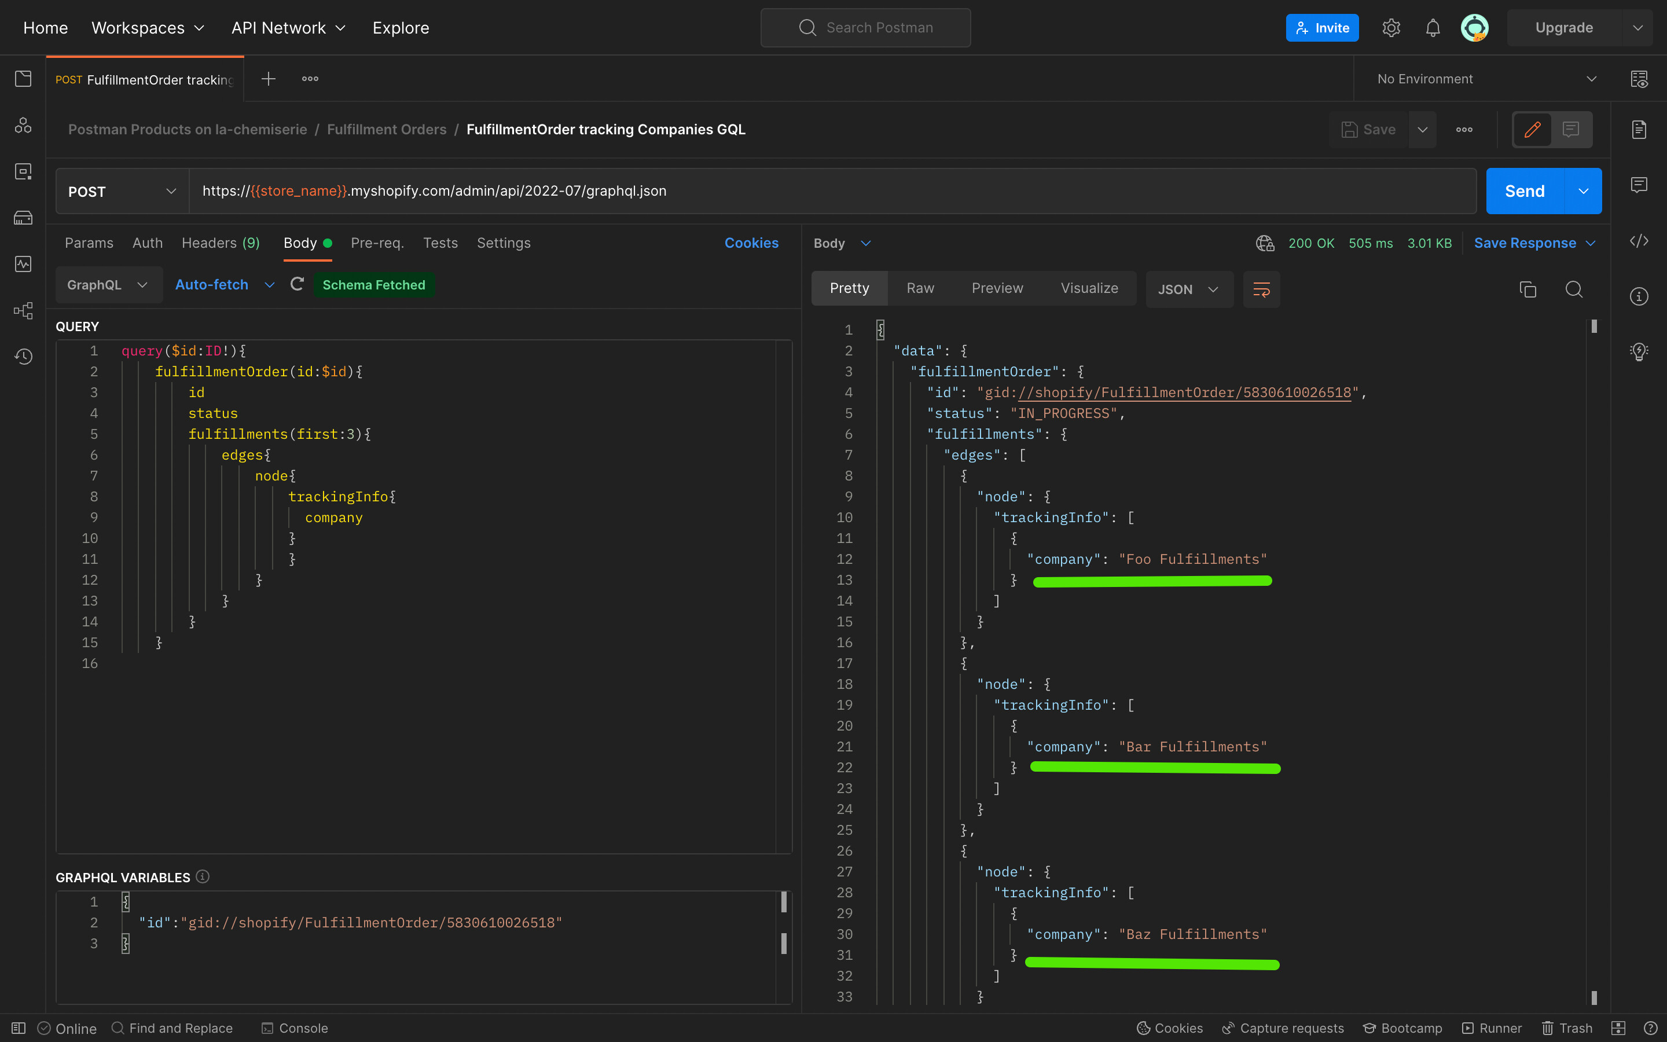Open the Environments sidebar icon
The height and width of the screenshot is (1042, 1667).
(23, 171)
